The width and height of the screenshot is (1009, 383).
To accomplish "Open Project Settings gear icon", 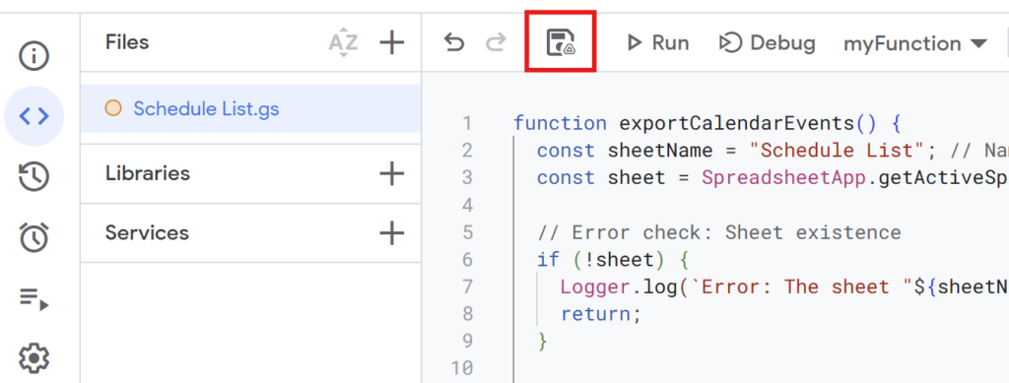I will pyautogui.click(x=34, y=358).
